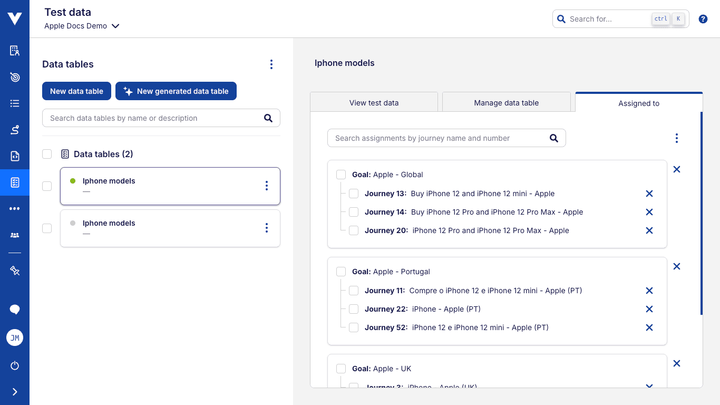This screenshot has height=405, width=720.
Task: Click New generated data table button
Action: click(176, 91)
